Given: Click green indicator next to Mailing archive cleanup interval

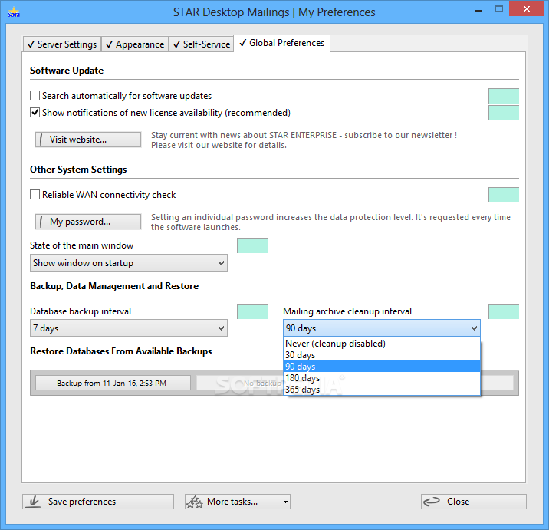Looking at the screenshot, I should click(x=504, y=311).
